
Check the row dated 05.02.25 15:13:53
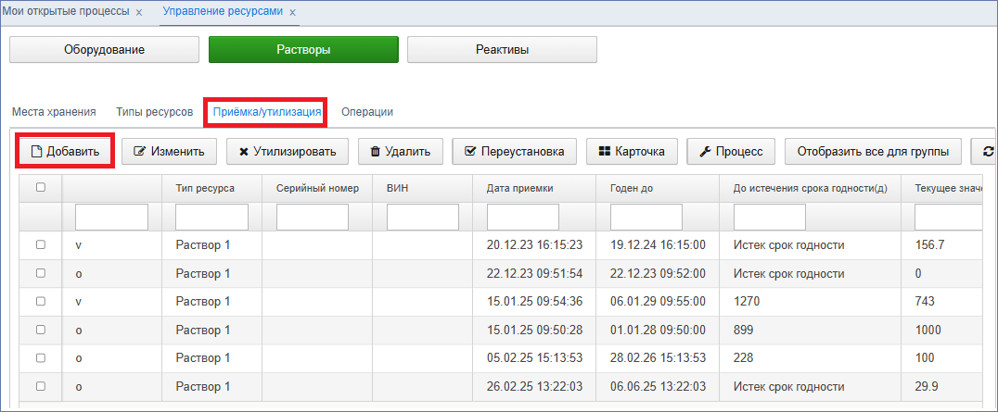coord(41,358)
